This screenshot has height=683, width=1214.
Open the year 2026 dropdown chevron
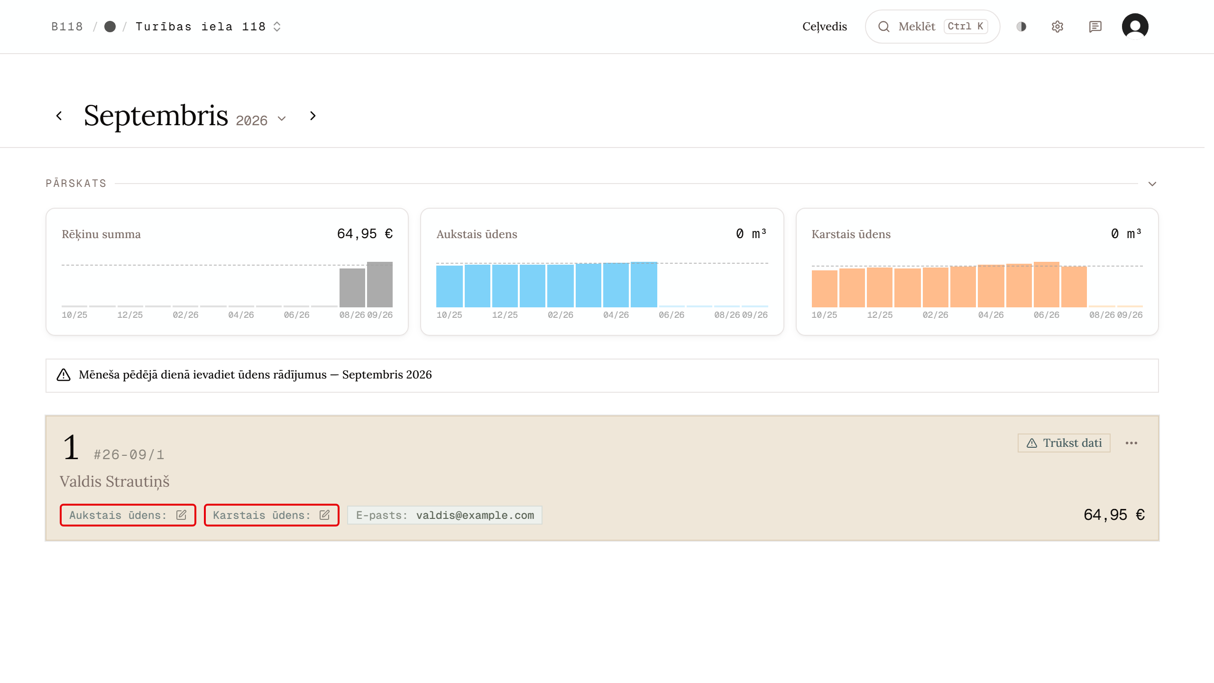(282, 119)
